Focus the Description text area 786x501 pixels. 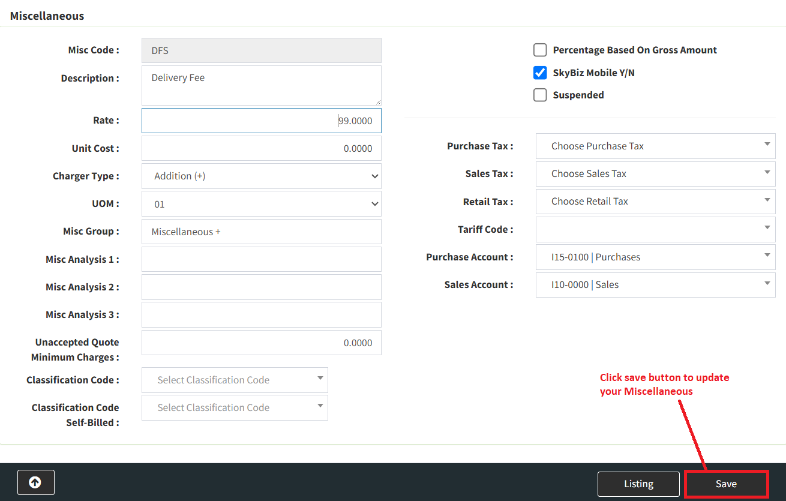point(261,85)
